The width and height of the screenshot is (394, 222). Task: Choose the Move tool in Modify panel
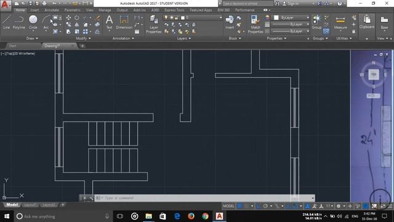pos(68,18)
